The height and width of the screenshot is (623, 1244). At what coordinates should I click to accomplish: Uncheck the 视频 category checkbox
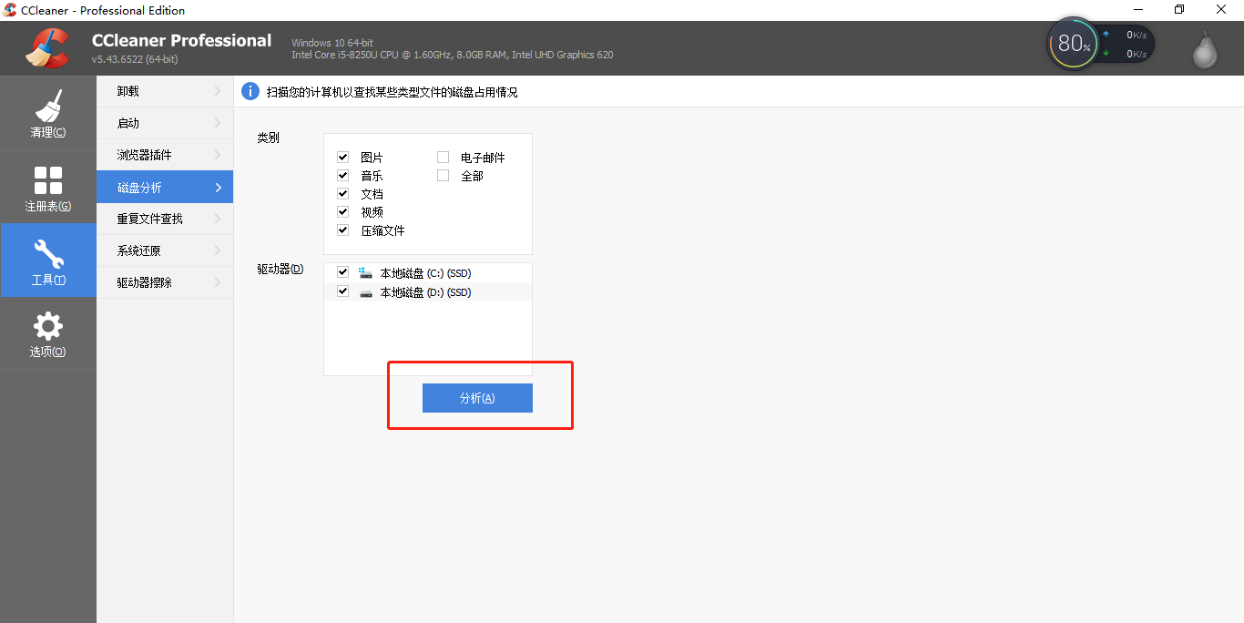[x=343, y=211]
